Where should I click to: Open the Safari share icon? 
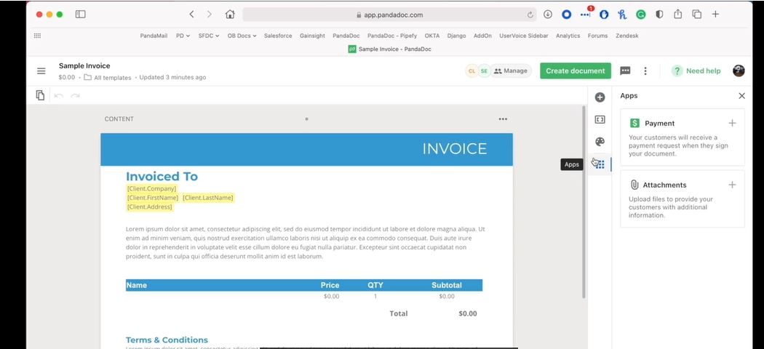coord(677,14)
